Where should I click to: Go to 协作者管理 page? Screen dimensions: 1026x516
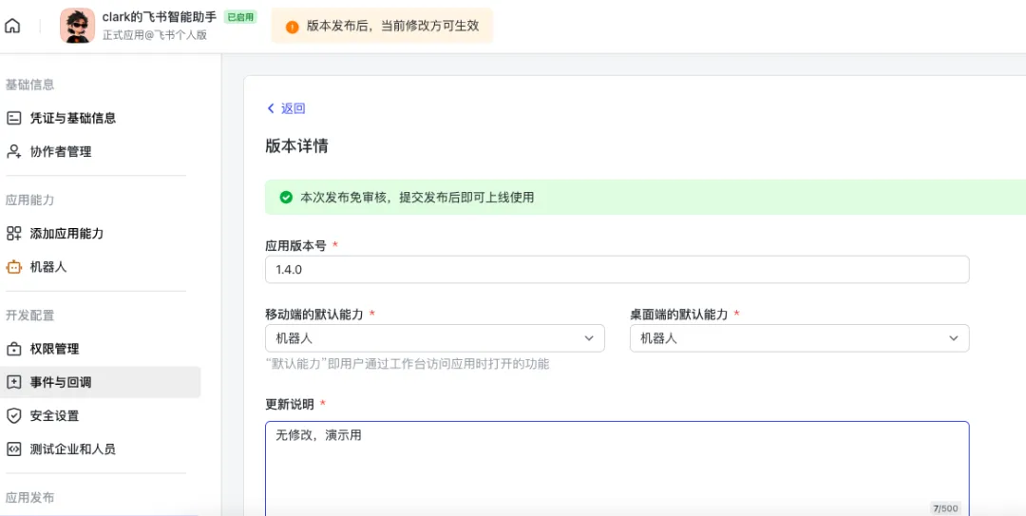pos(61,152)
